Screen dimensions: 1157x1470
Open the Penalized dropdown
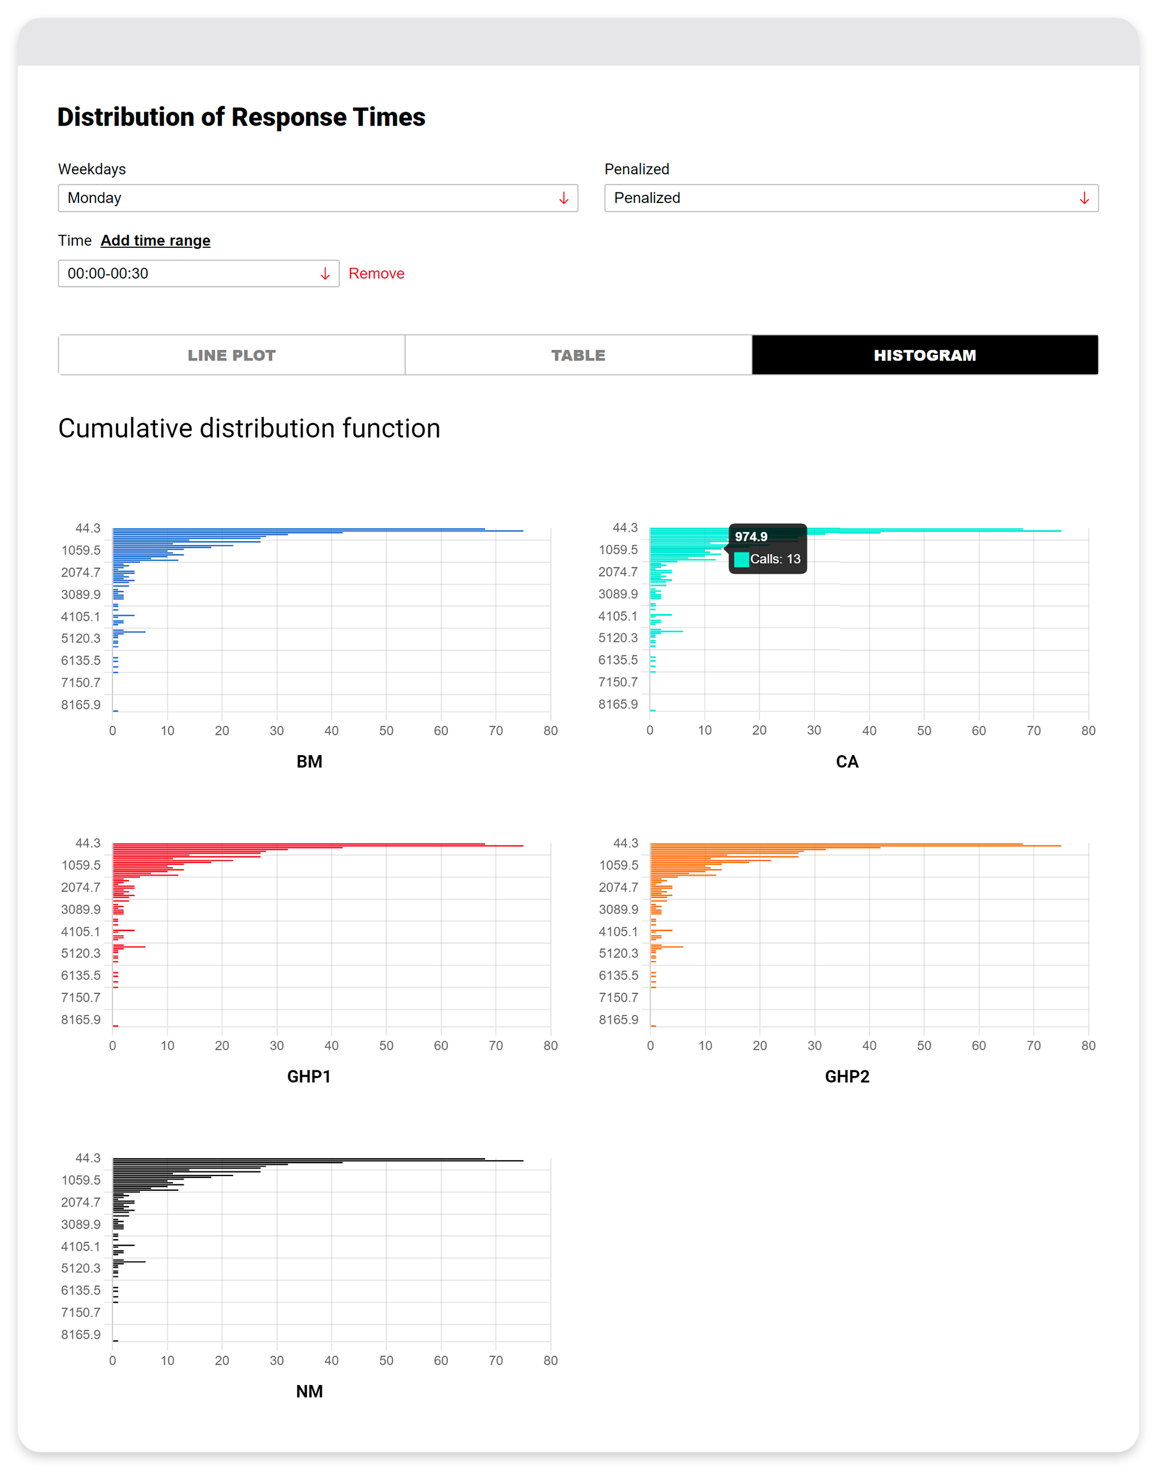coord(850,198)
